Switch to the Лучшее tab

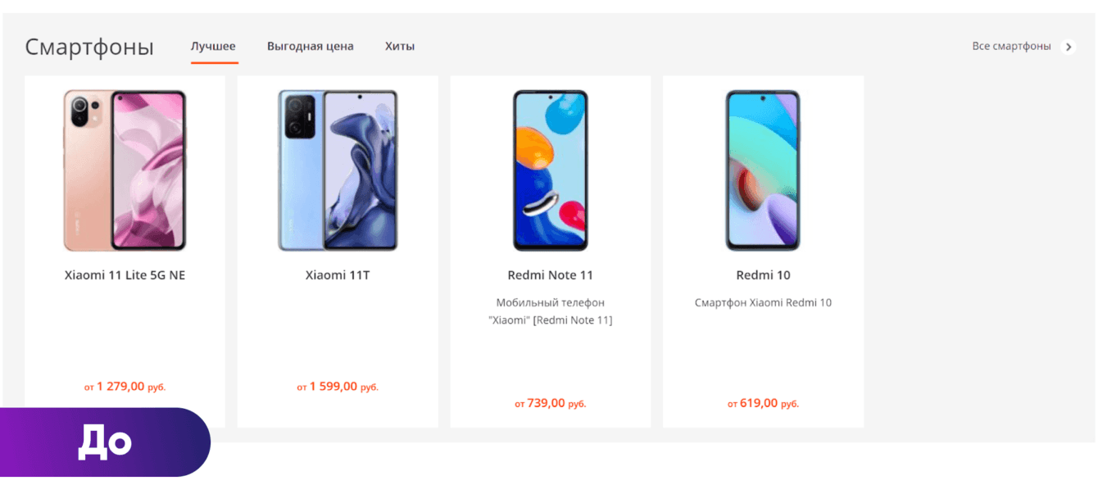[x=213, y=46]
